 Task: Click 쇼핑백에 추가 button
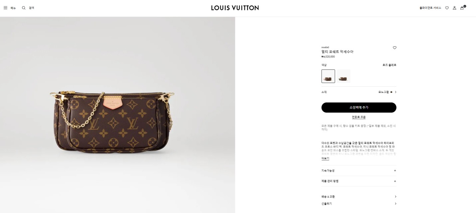359,107
